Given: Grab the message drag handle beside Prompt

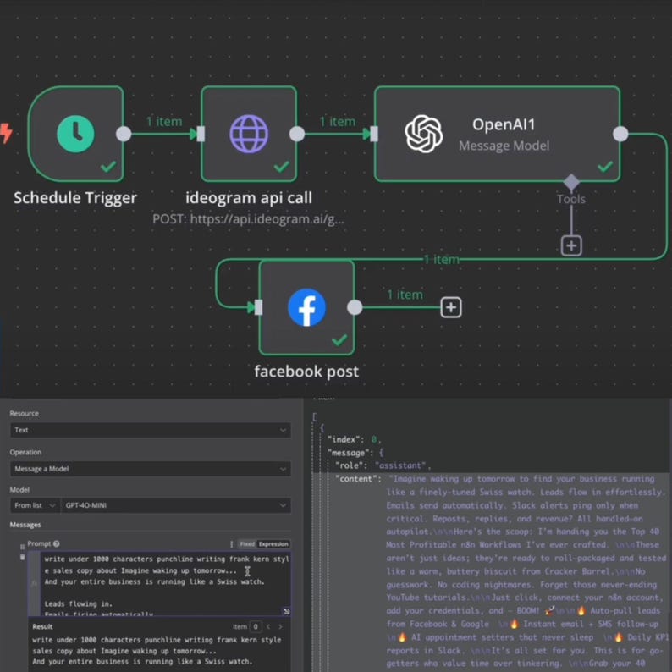Looking at the screenshot, I should [x=22, y=547].
